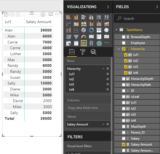Select the funnel chart visualization

(x=76, y=37)
